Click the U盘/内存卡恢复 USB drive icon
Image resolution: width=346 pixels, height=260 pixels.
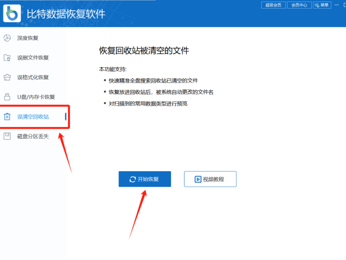(x=7, y=97)
